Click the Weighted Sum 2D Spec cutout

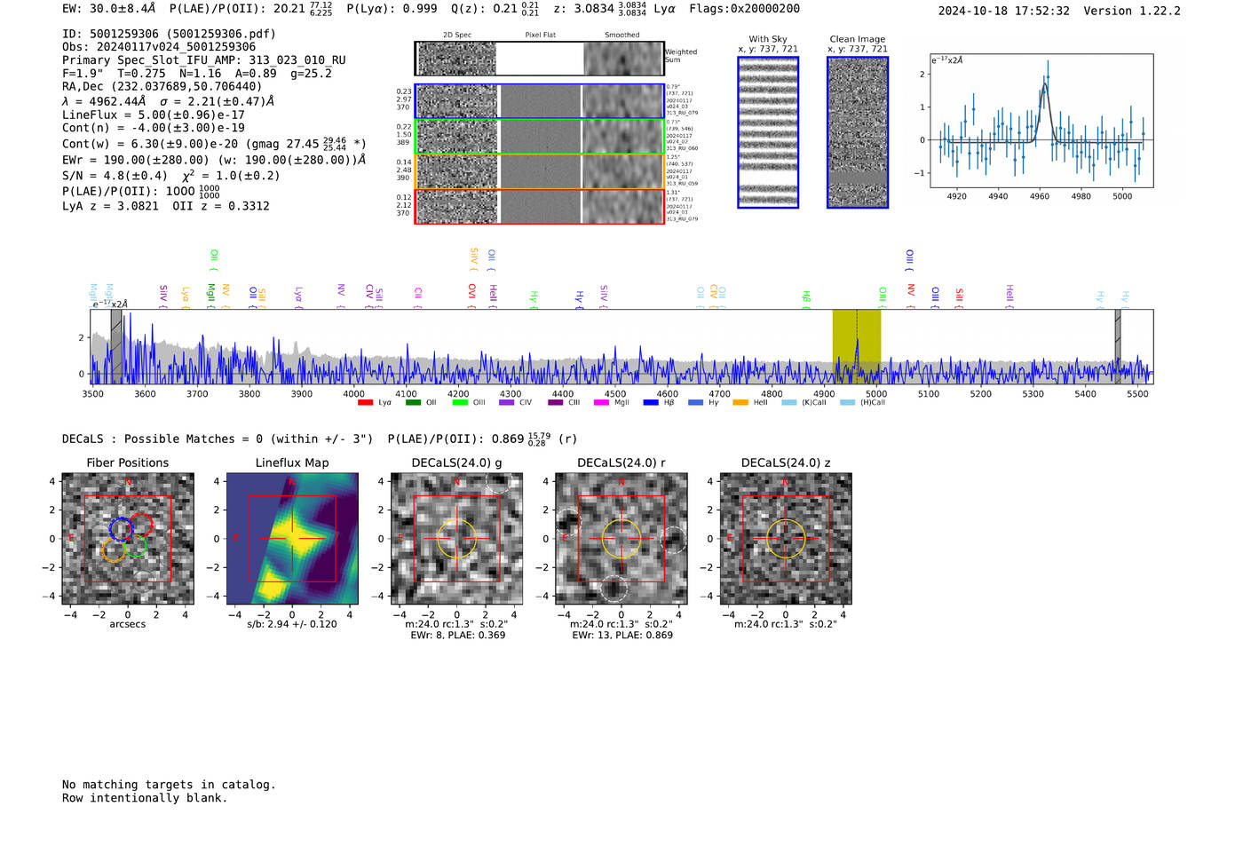[x=457, y=59]
